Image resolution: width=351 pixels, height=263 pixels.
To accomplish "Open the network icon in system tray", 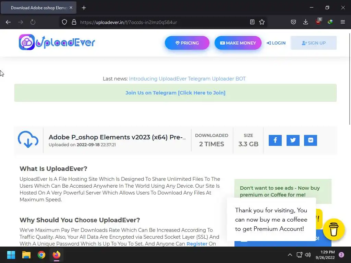I will tap(299, 255).
